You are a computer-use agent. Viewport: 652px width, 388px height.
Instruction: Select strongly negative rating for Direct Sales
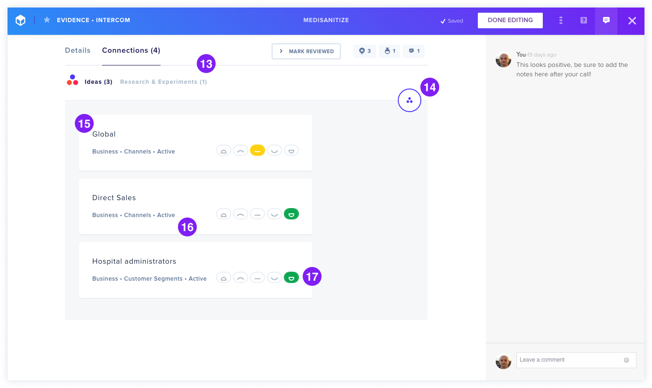tap(224, 214)
